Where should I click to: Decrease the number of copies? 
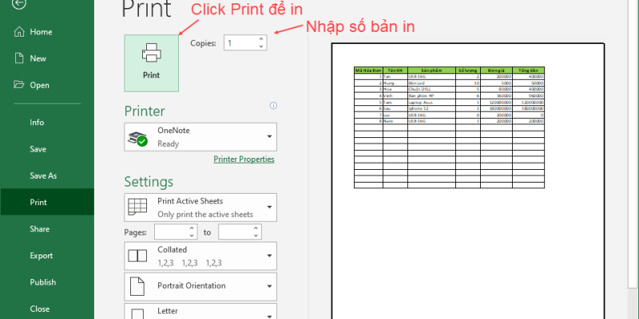[261, 47]
